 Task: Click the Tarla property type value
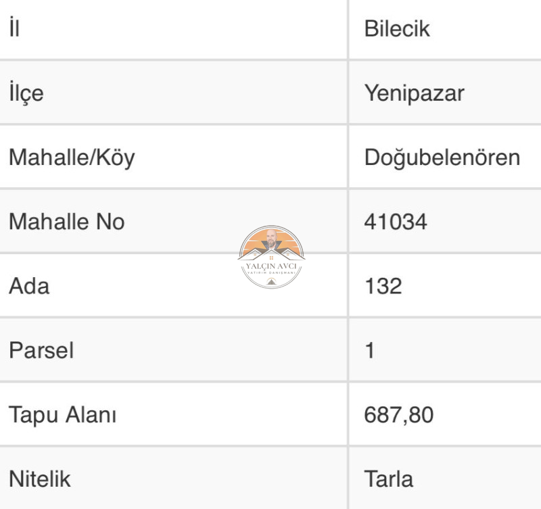pyautogui.click(x=388, y=479)
